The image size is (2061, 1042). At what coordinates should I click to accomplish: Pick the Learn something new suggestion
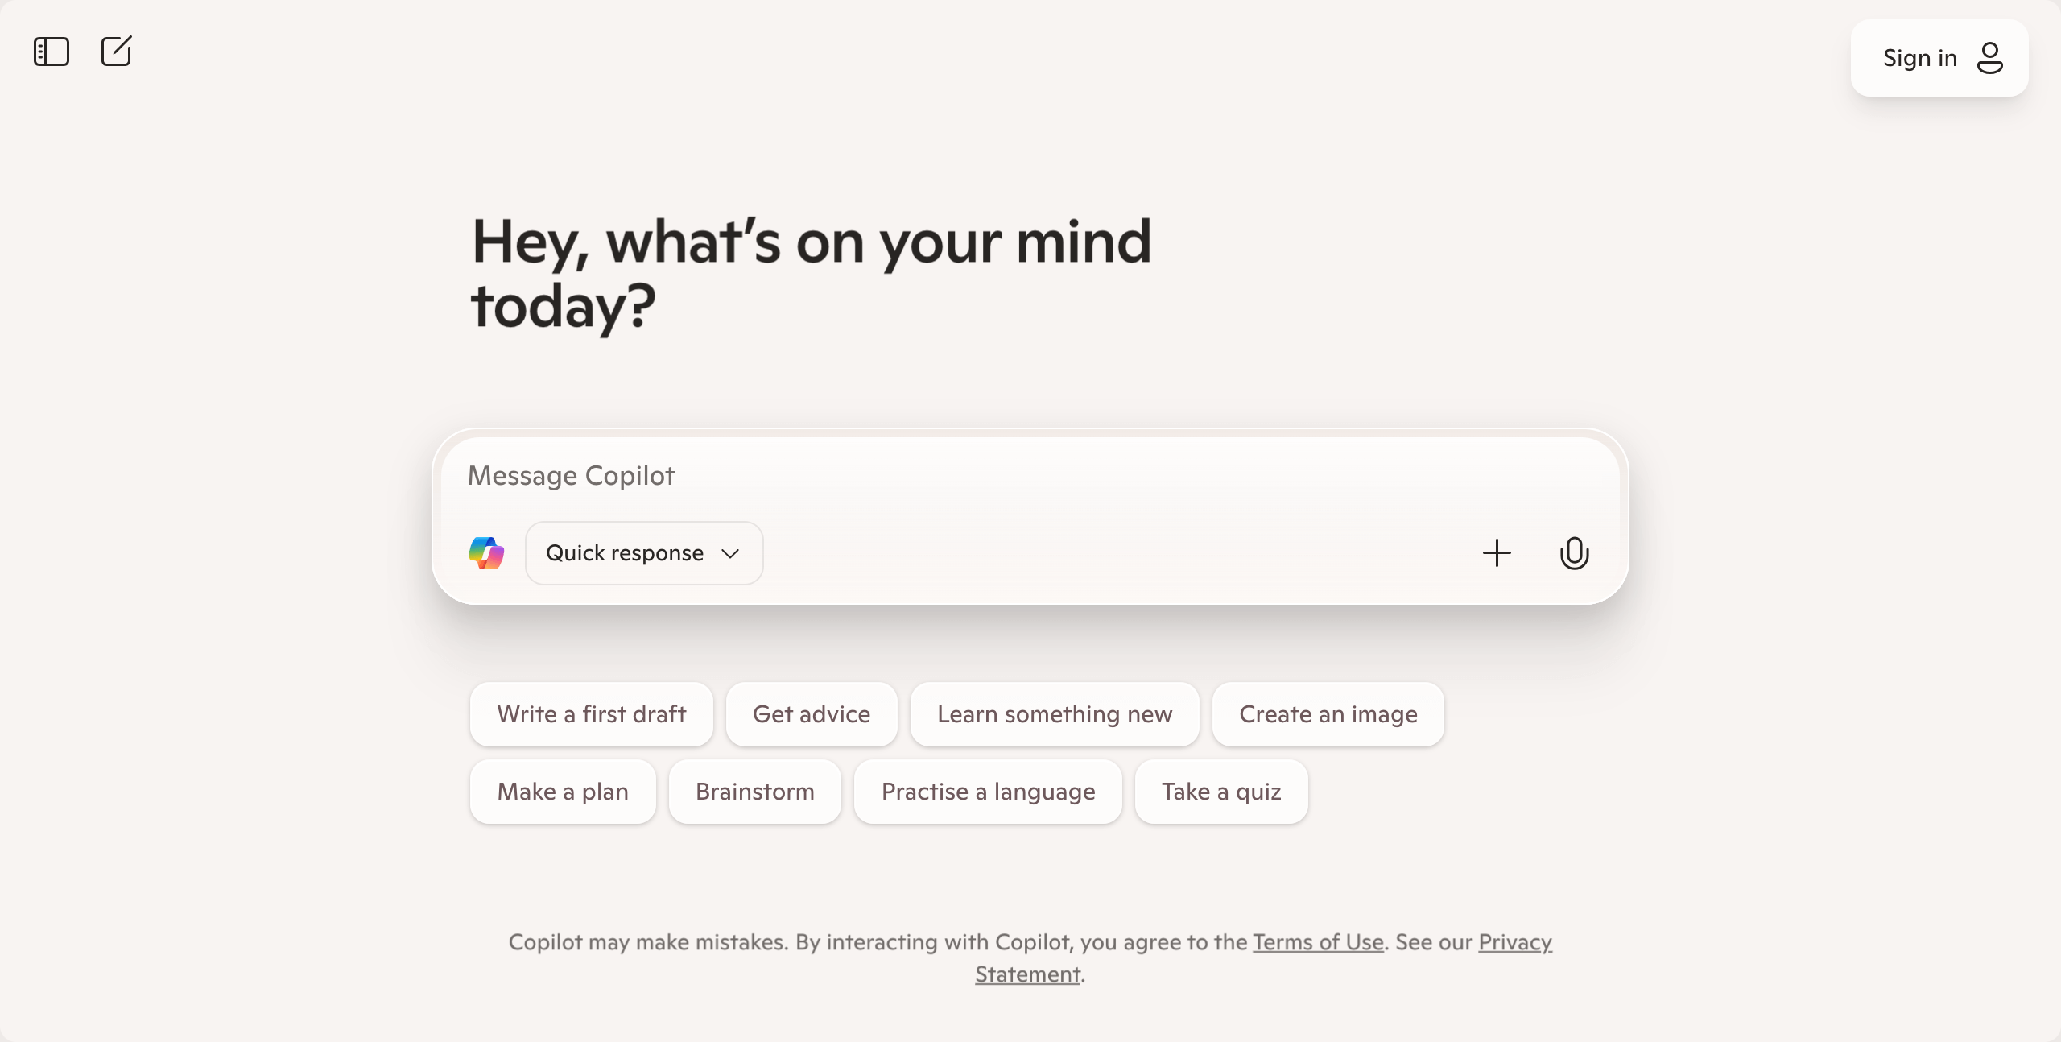click(x=1054, y=714)
